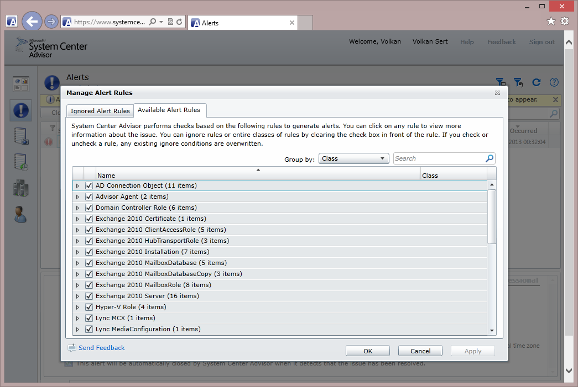
Task: Open the Send Feedback link
Action: 102,348
